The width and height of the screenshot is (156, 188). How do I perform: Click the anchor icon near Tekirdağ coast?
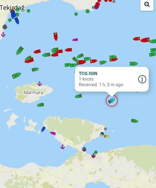pos(3,35)
